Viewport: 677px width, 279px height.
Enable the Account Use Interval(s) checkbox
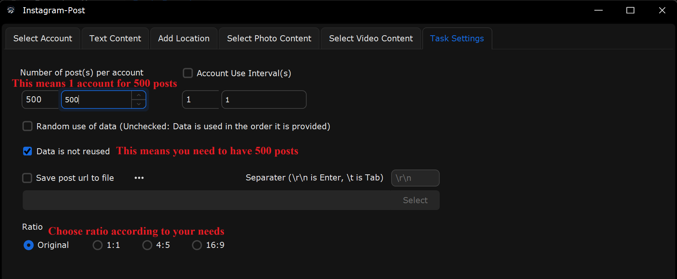[x=188, y=73]
